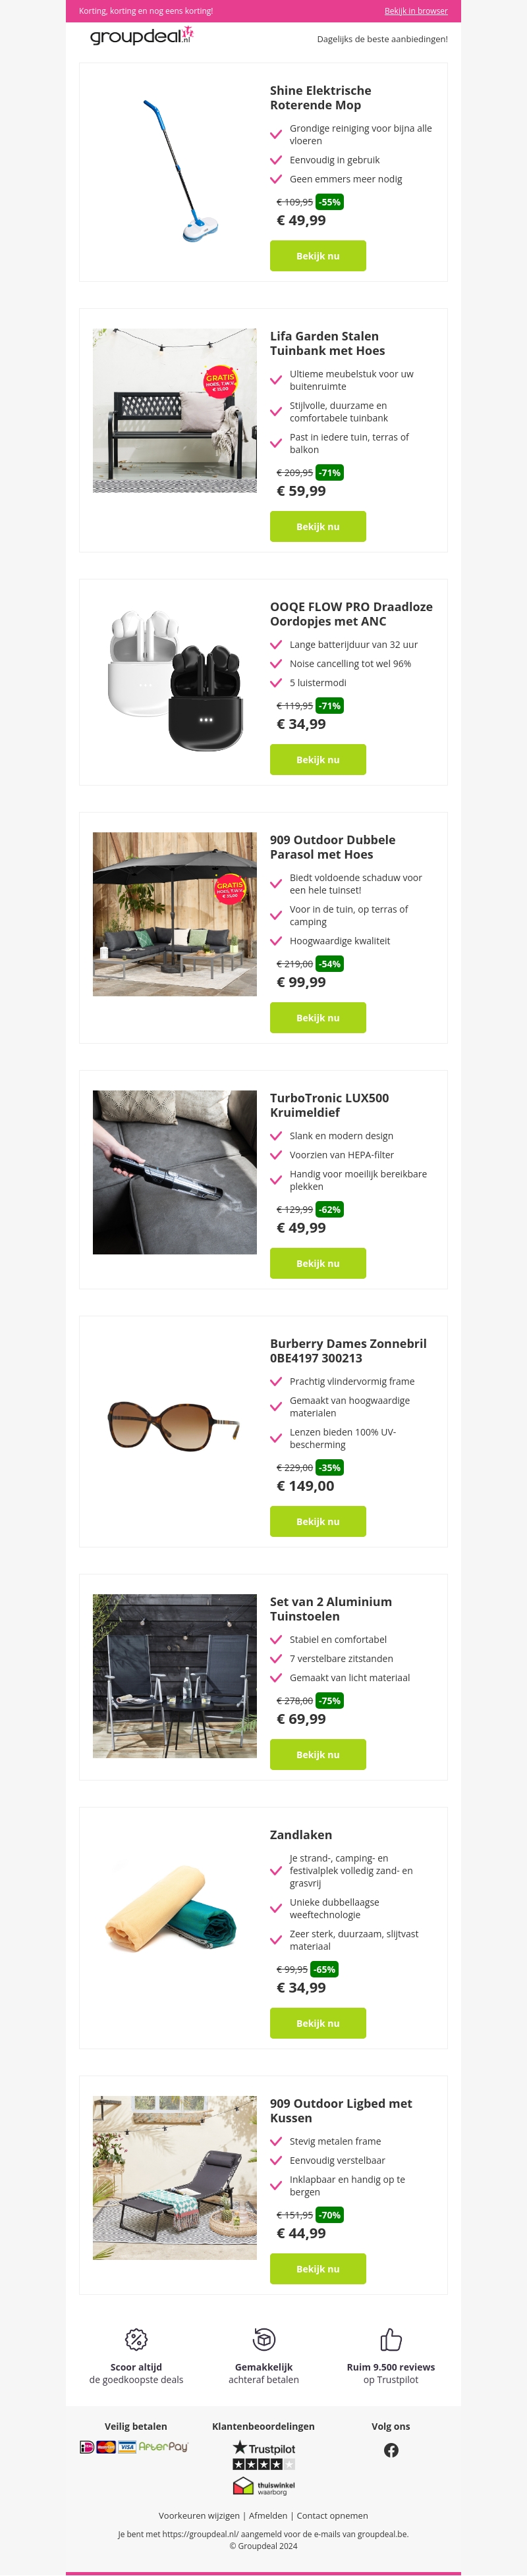Click the 'Afmelden' unsubscribe link
The image size is (527, 2576).
point(268,2515)
